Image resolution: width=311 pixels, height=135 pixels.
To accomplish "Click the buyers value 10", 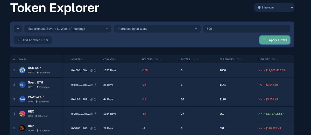I will (182, 99).
